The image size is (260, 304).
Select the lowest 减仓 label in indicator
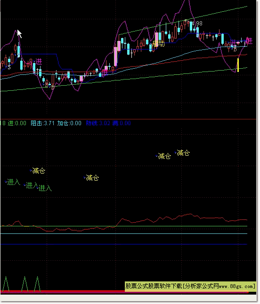[x=92, y=177]
